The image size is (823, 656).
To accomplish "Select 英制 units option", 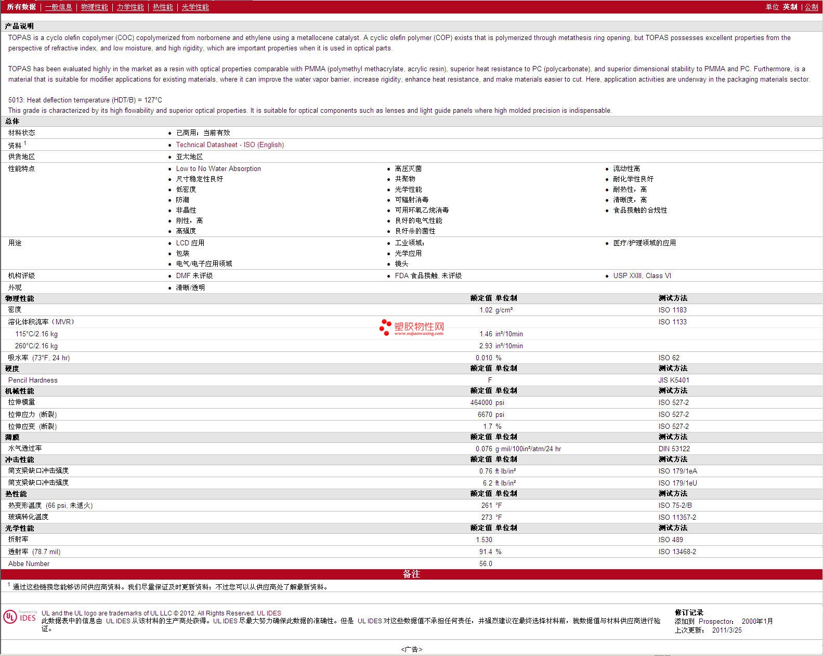I will click(790, 7).
